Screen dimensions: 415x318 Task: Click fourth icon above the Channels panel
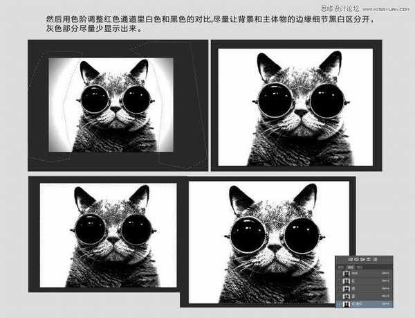369,259
